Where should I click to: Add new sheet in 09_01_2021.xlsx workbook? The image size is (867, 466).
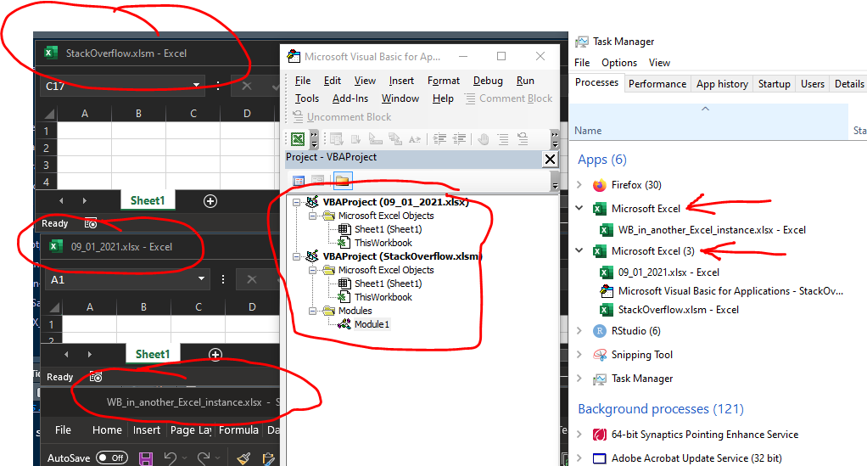(x=215, y=354)
